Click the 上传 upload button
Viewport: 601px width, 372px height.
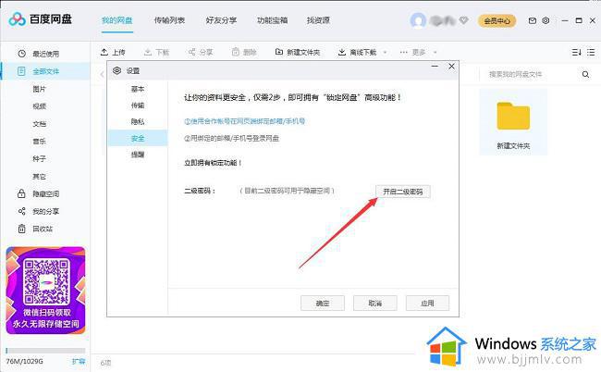[113, 52]
